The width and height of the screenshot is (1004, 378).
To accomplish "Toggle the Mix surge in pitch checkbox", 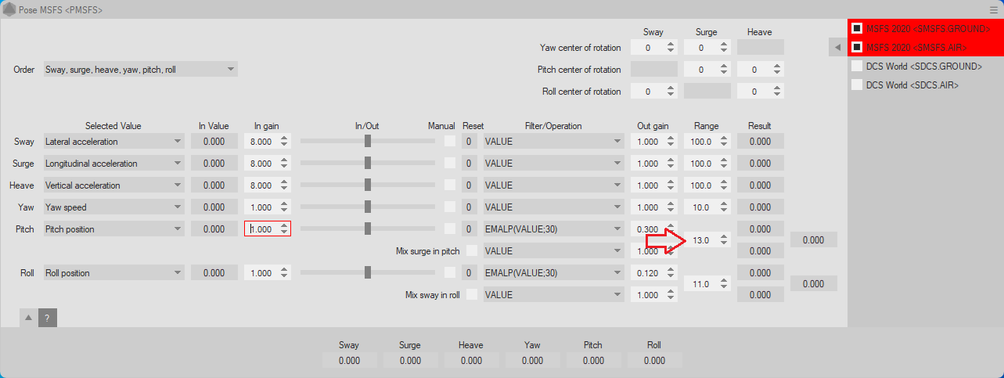I will [472, 251].
